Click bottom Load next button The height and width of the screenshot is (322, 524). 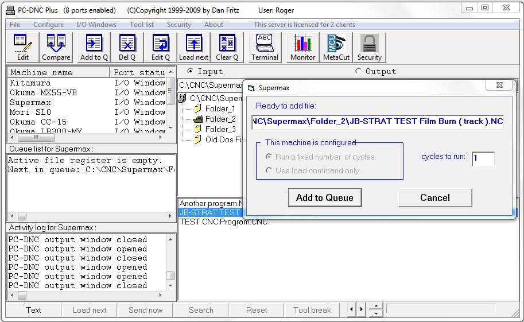pos(90,310)
